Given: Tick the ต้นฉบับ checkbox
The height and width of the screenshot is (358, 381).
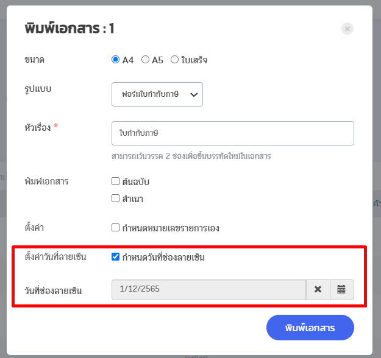Looking at the screenshot, I should pyautogui.click(x=115, y=181).
